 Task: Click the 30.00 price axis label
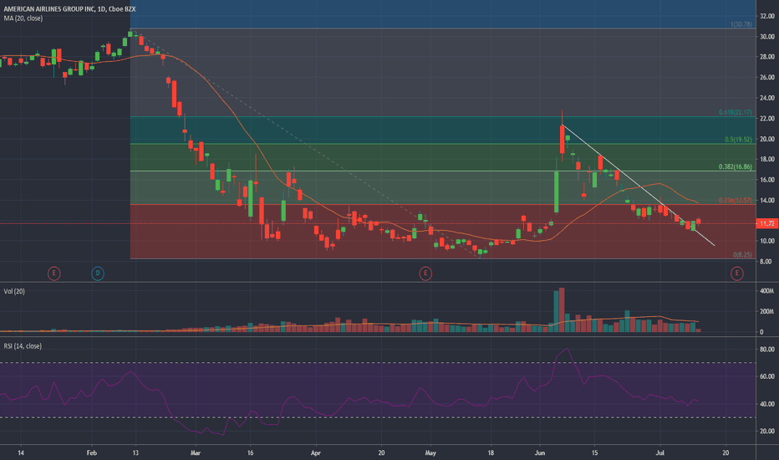(767, 37)
